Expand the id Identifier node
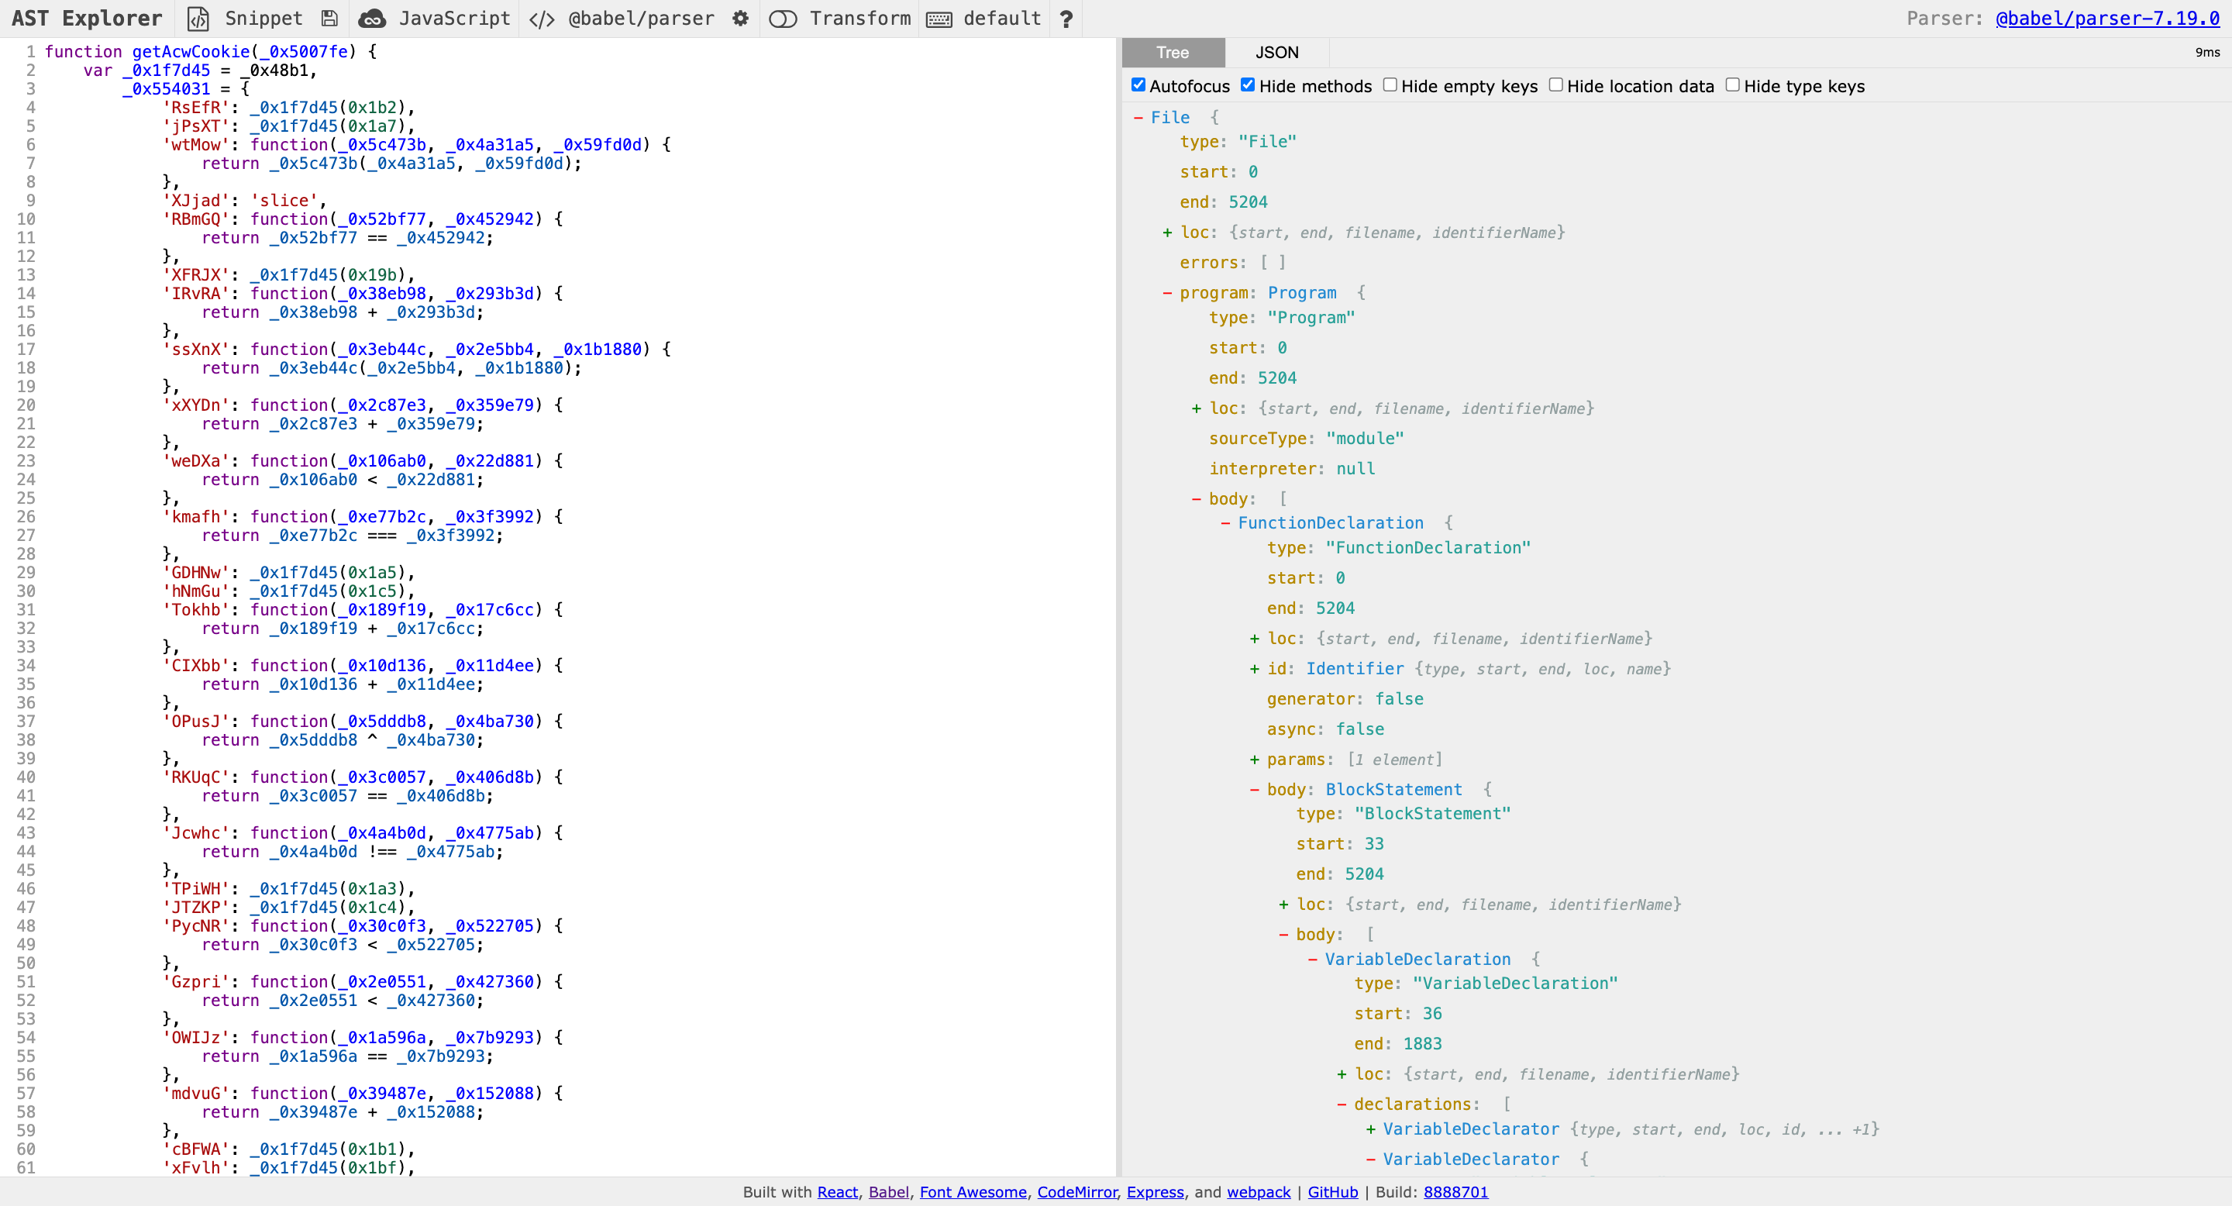 1255,669
